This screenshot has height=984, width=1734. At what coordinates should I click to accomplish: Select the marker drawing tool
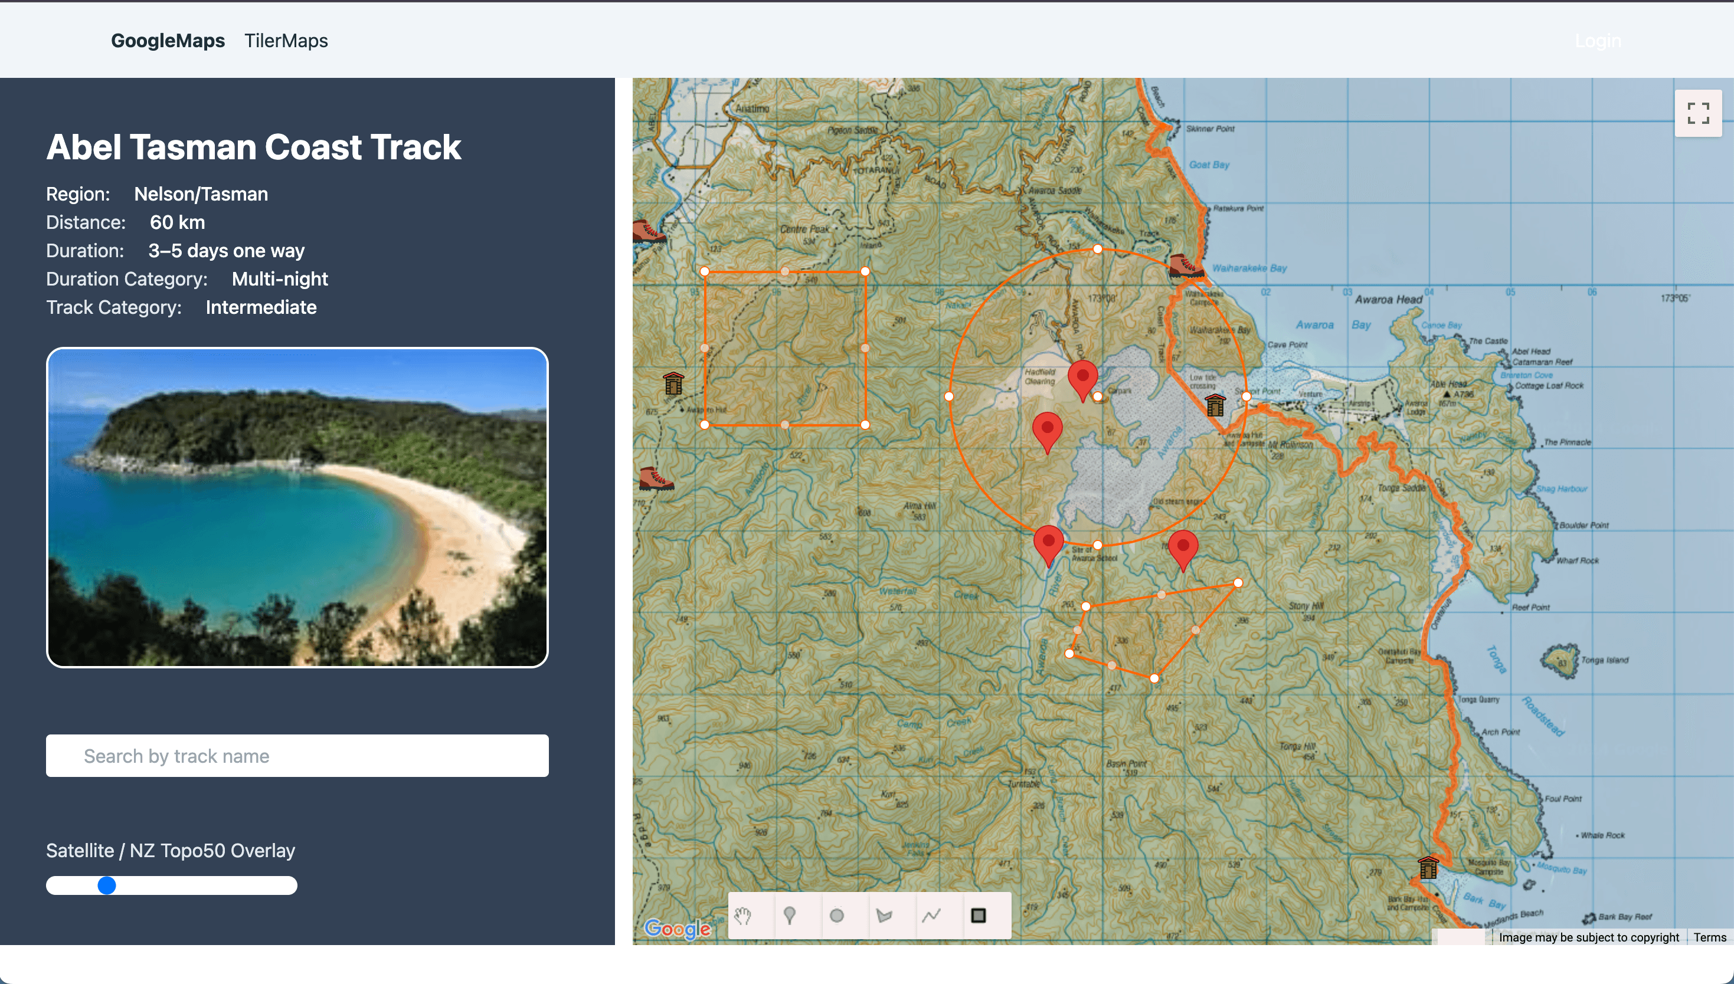point(790,916)
